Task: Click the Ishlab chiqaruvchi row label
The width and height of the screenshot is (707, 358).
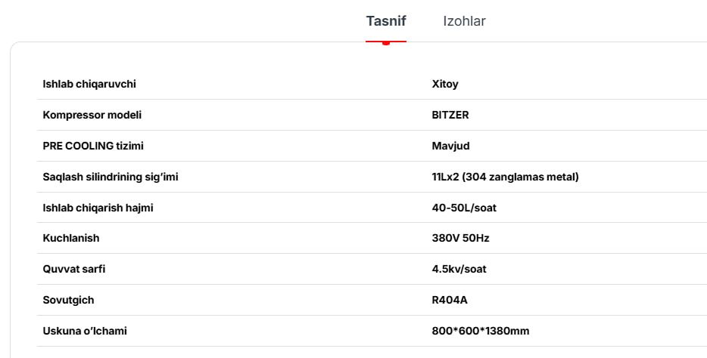Action: (89, 84)
